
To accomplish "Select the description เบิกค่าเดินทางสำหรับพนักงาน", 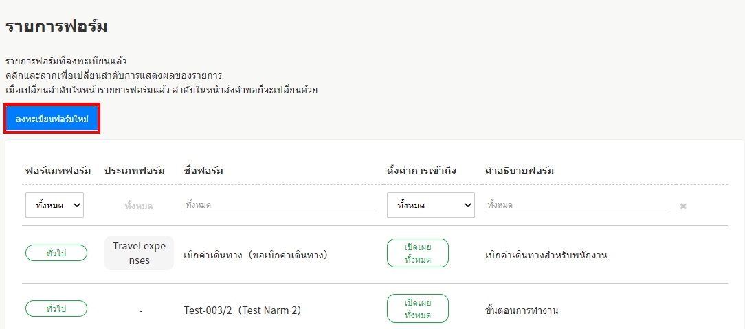I will 546,255.
